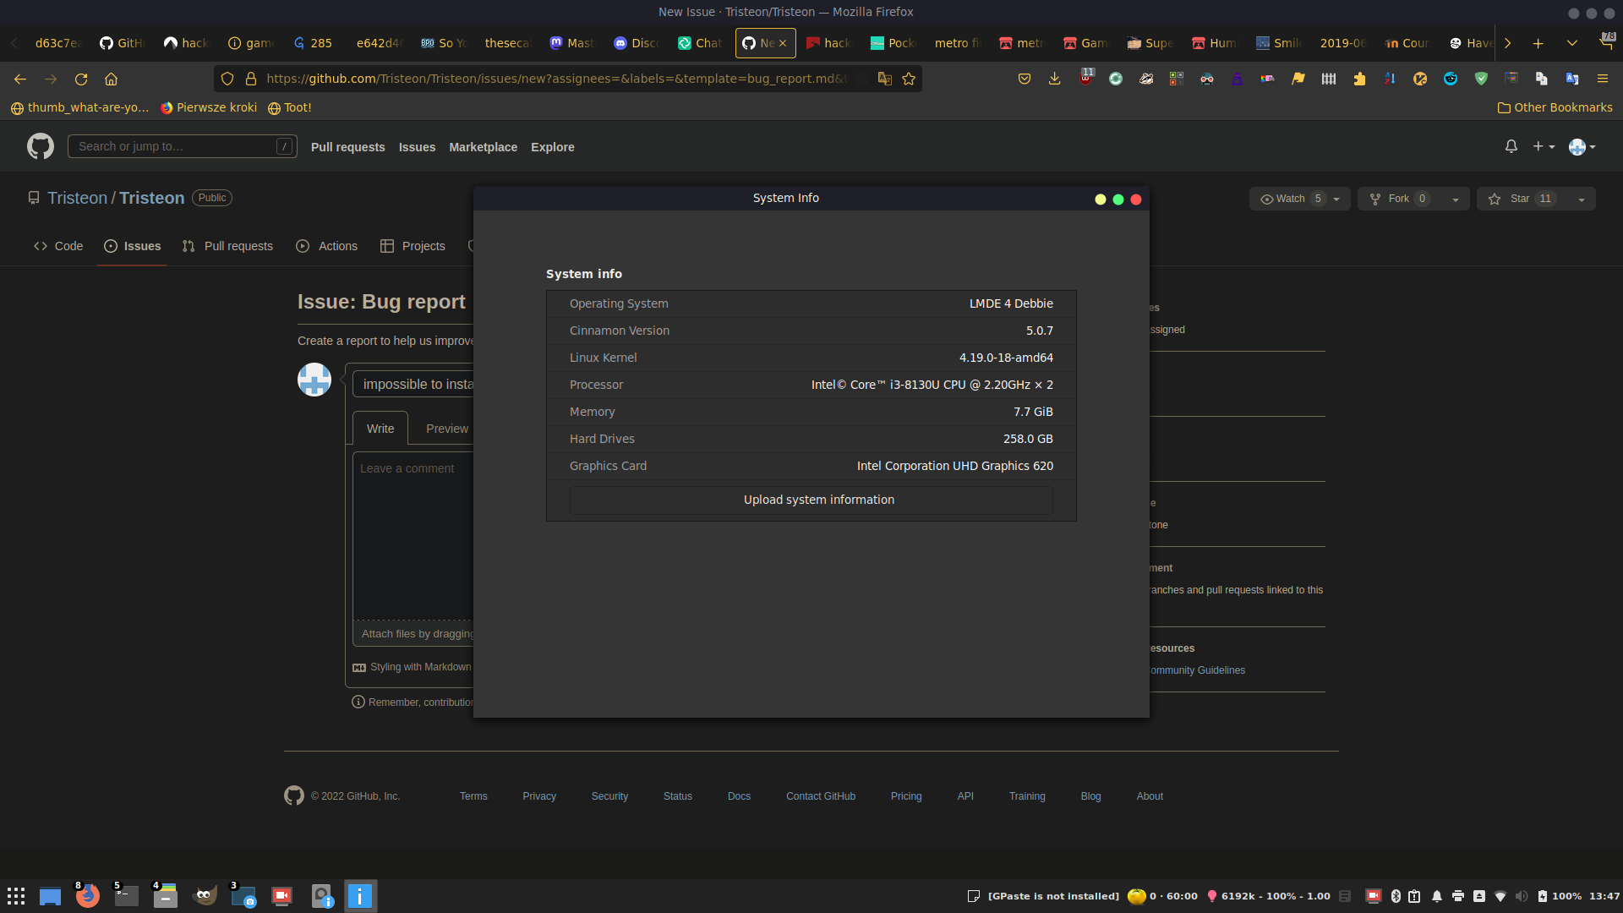Click the speaker volume tray icon

[x=1522, y=896]
